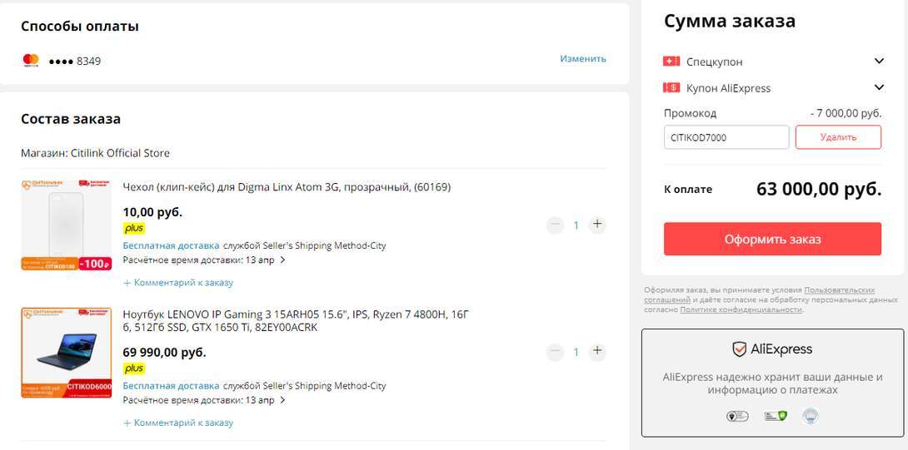
Task: Open the Политике конфиденциальности link
Action: (x=741, y=309)
